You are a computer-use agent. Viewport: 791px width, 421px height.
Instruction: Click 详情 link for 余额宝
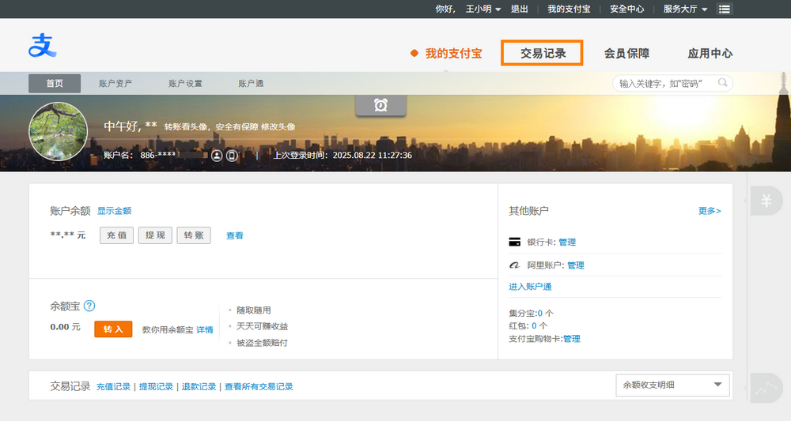coord(205,330)
